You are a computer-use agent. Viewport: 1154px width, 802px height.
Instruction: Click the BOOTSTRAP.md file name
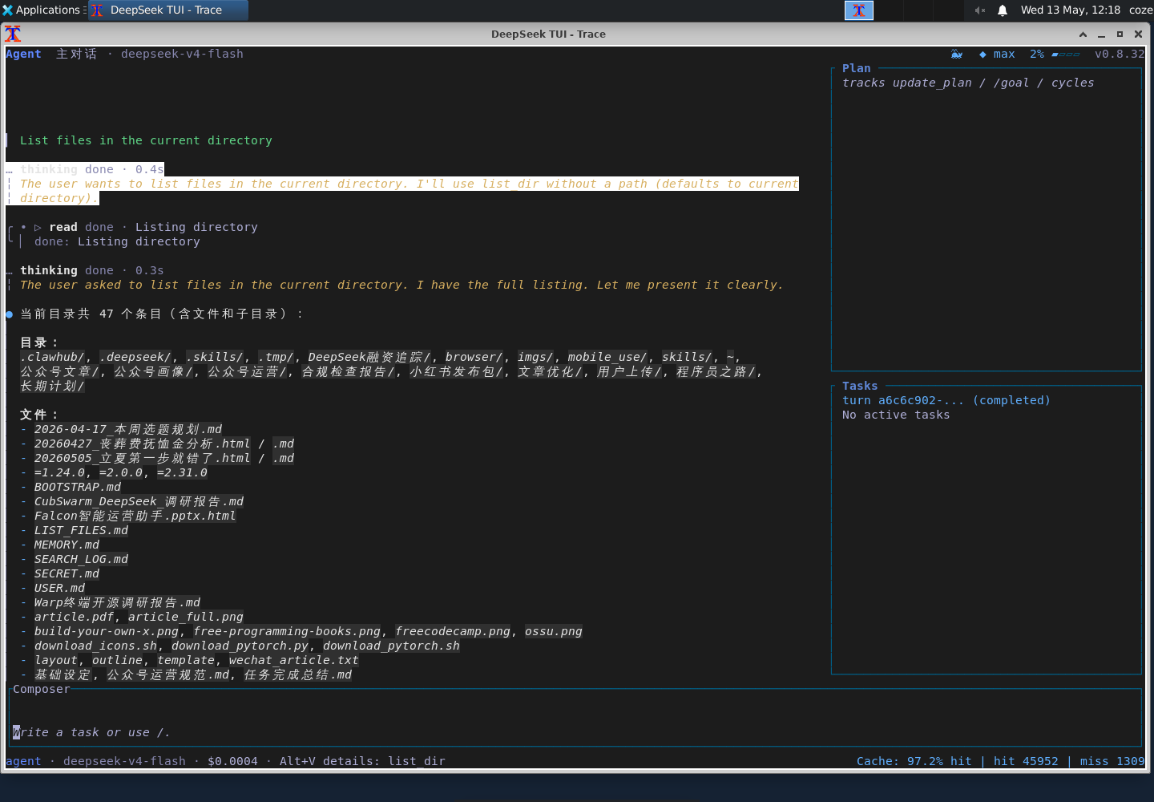click(x=78, y=487)
